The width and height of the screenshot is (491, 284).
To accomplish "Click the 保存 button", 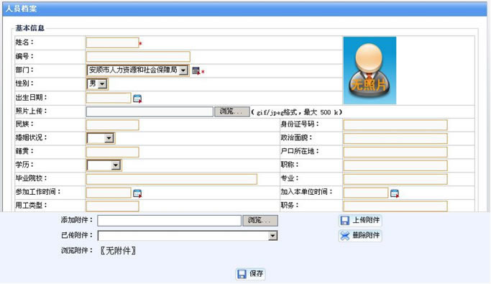I will [250, 274].
